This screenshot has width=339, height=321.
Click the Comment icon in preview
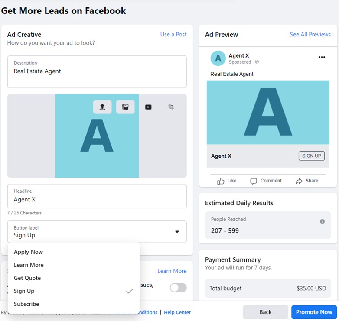[254, 181]
